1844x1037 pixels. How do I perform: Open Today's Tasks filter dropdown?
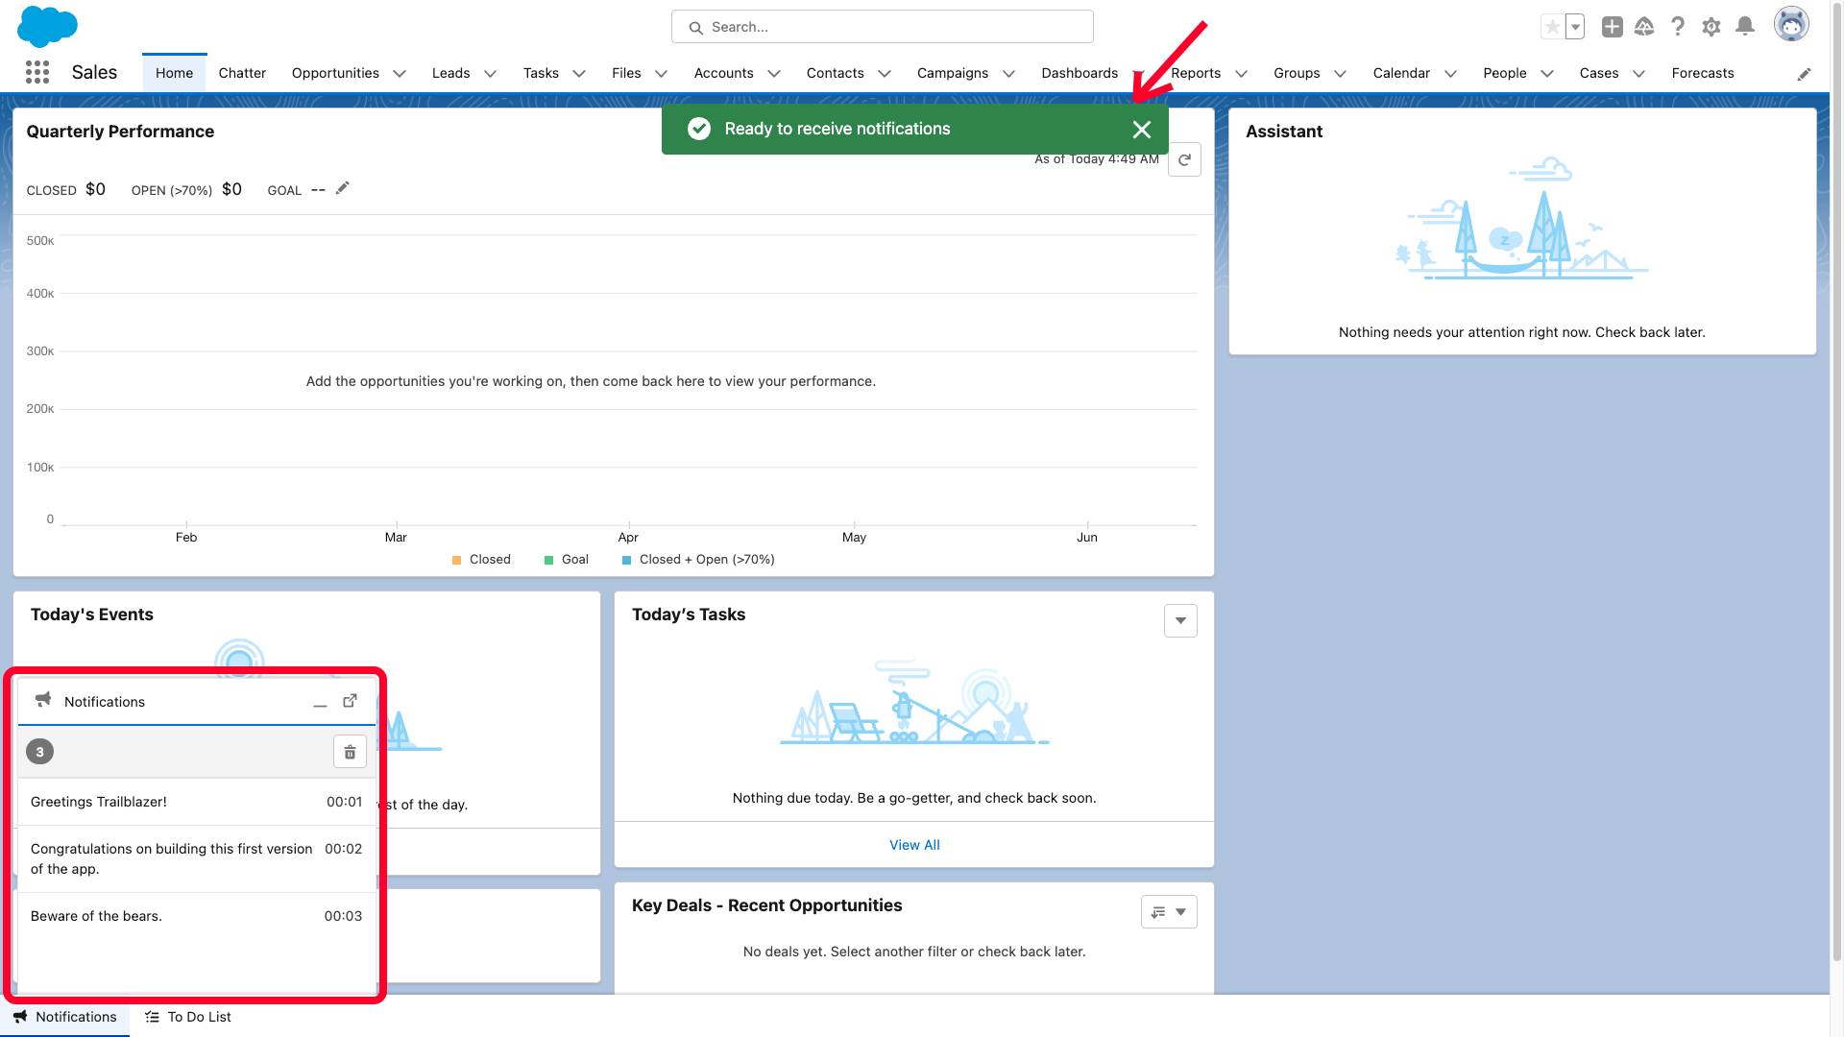click(1180, 621)
